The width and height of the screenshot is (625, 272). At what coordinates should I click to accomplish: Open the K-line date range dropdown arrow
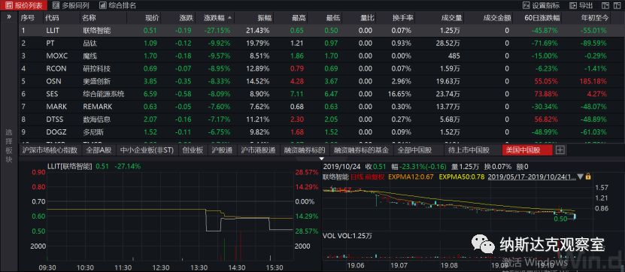click(581, 177)
